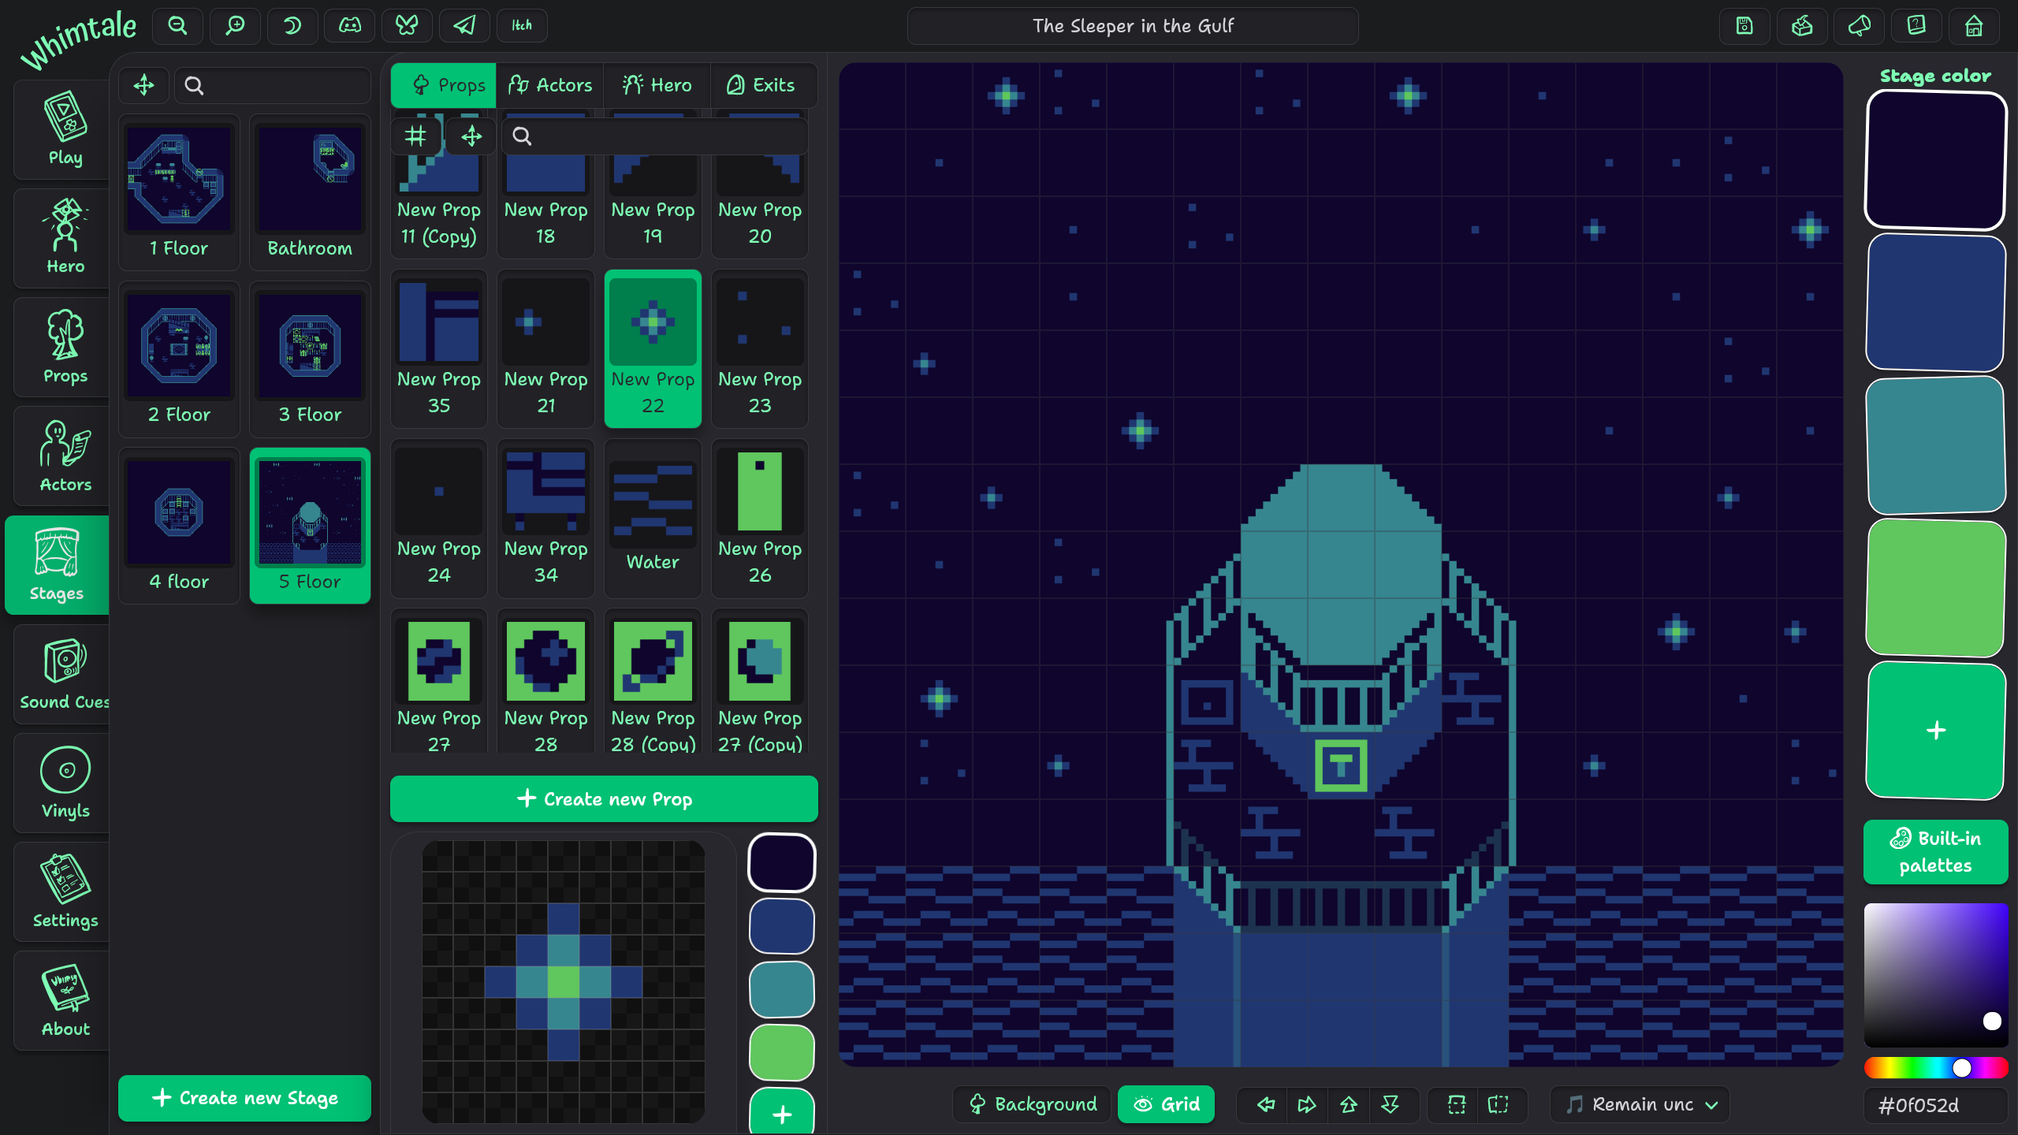The image size is (2018, 1135).
Task: Pick the teal color swatch under Stage color
Action: 1936,446
